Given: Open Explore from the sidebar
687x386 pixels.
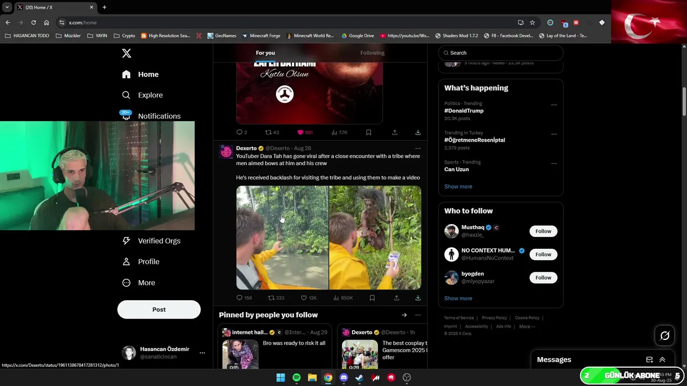Looking at the screenshot, I should (x=142, y=95).
